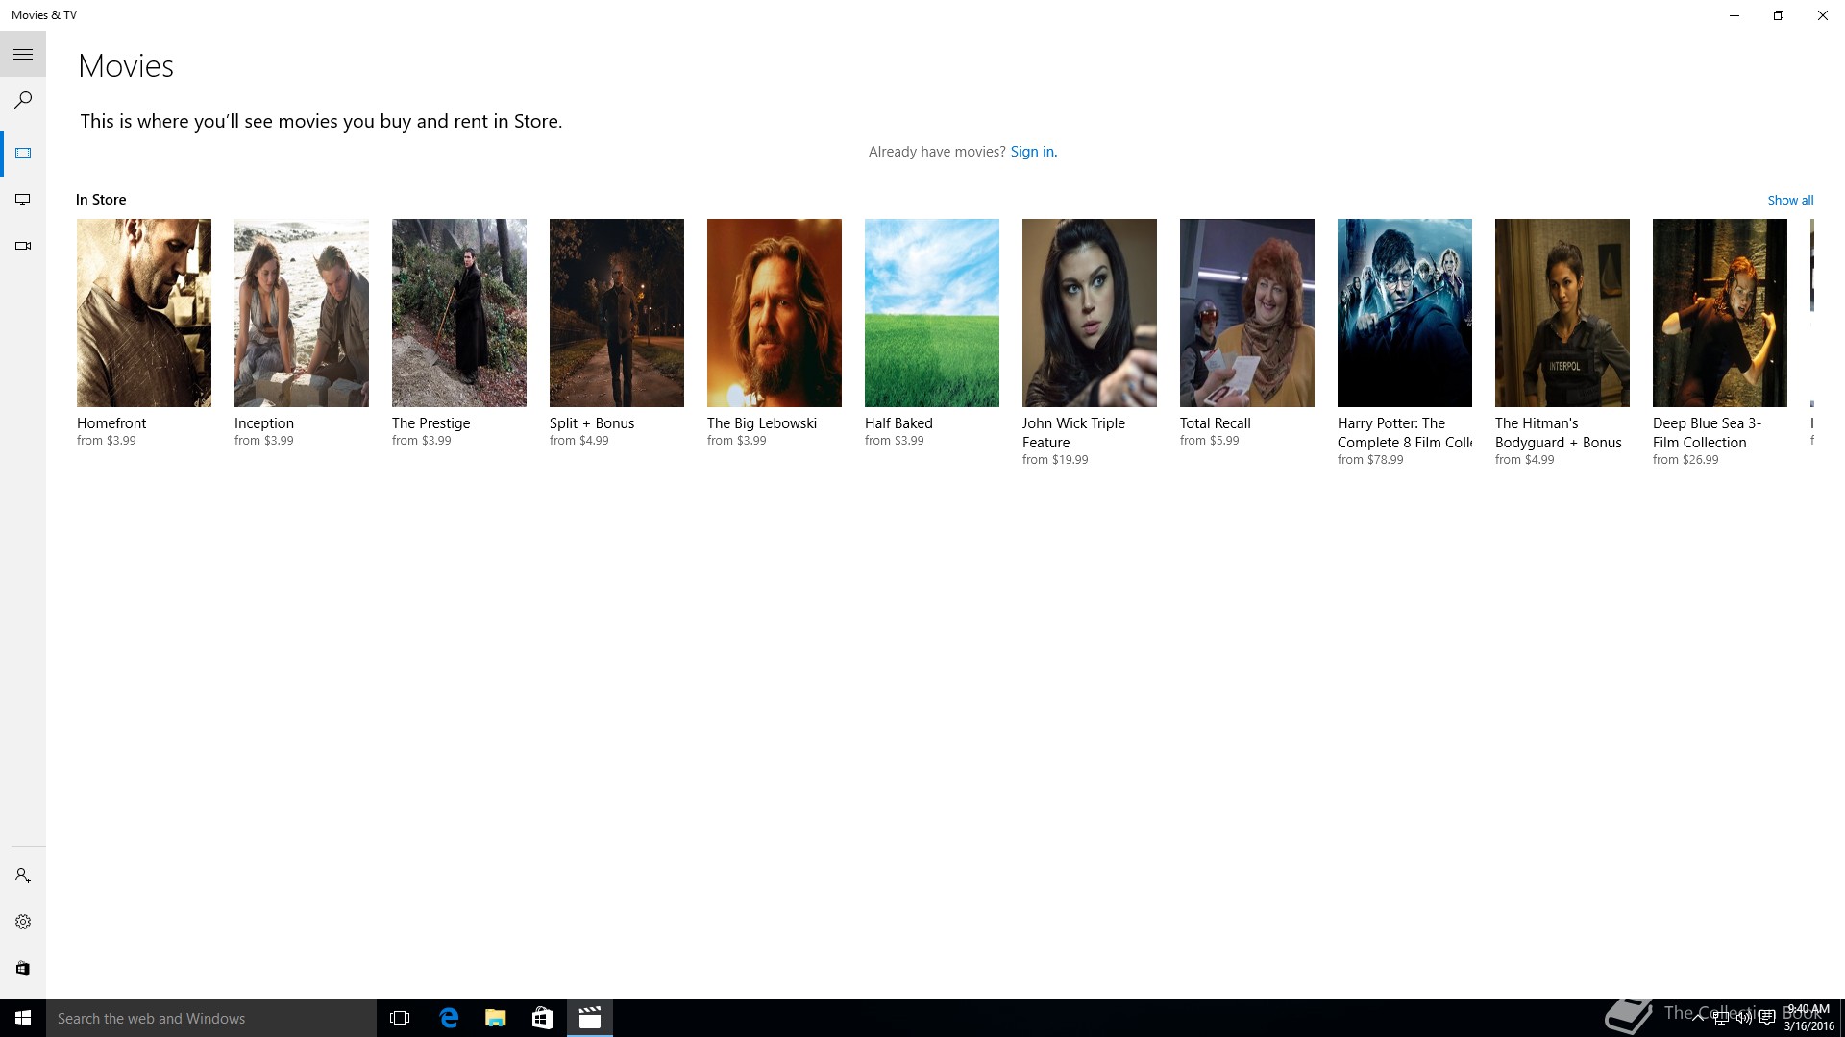Click the Sign in link
This screenshot has height=1037, width=1845.
point(1033,152)
